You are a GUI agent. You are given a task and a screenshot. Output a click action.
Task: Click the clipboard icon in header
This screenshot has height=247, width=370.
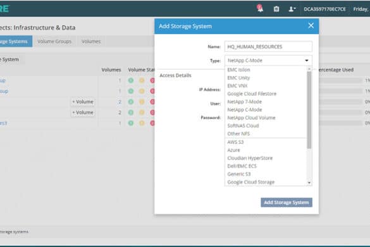[276, 9]
